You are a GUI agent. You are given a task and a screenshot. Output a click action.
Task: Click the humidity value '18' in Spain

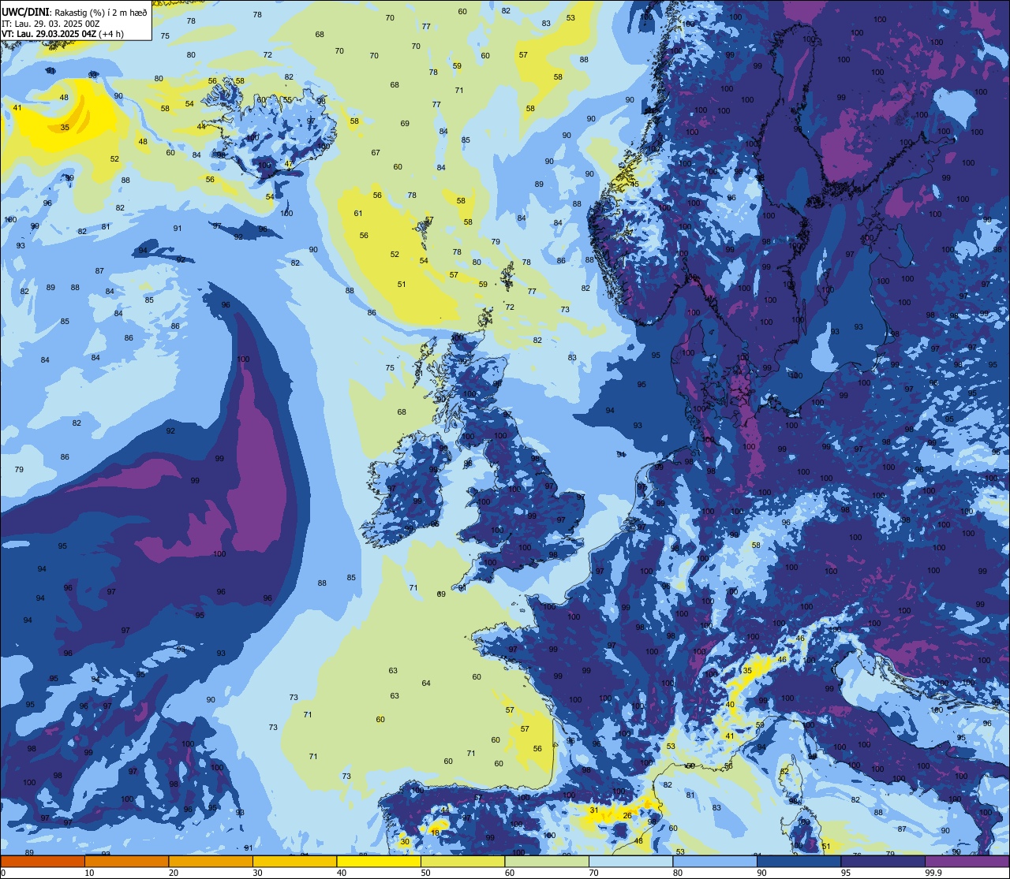coord(435,832)
